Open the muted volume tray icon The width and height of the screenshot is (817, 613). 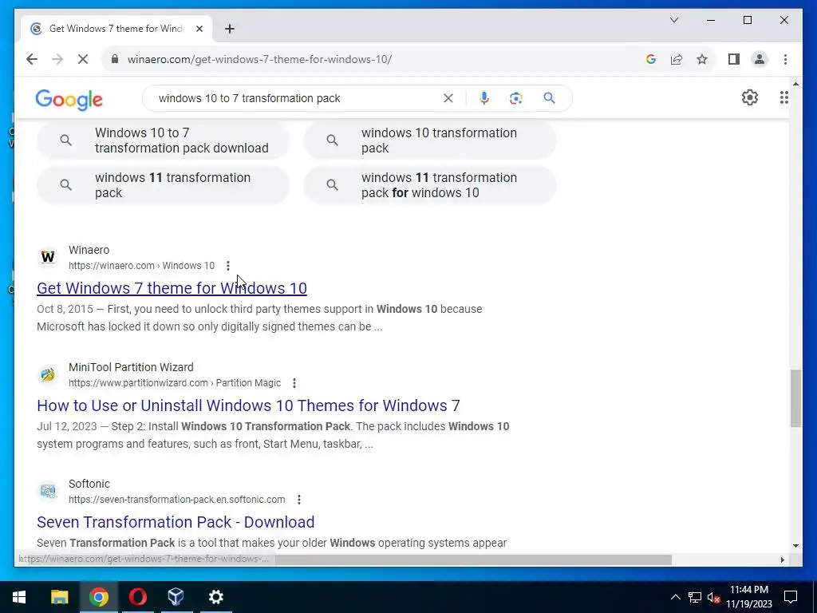(714, 597)
